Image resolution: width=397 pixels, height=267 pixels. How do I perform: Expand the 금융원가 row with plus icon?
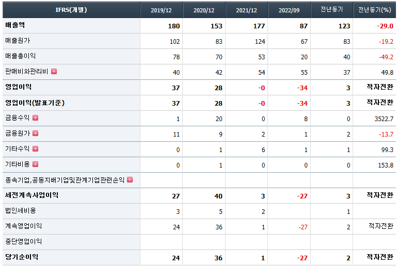pos(36,133)
